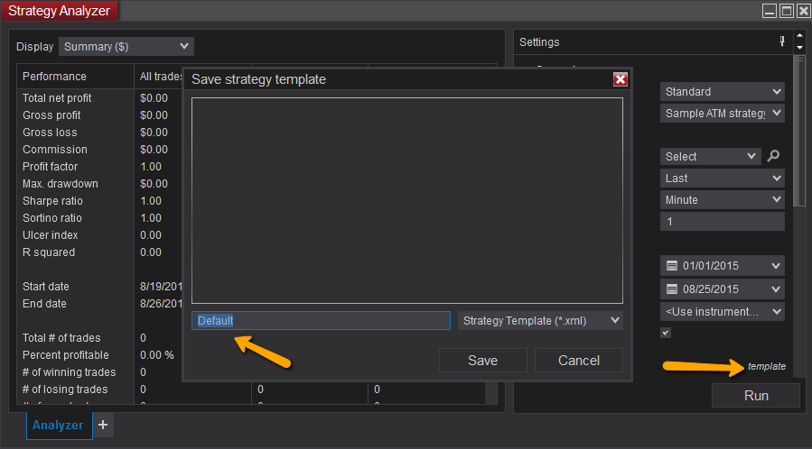
Task: Click the Run button
Action: click(756, 396)
